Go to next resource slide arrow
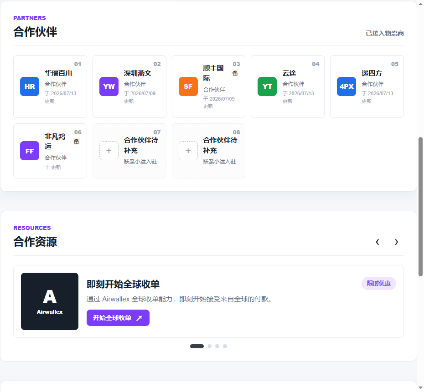 pos(396,242)
